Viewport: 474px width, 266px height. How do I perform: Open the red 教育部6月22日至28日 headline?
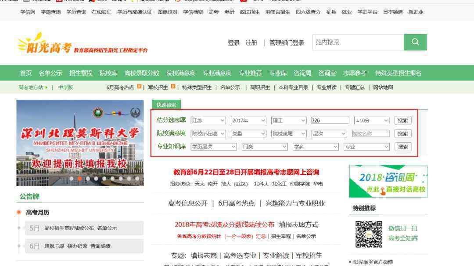click(x=246, y=172)
